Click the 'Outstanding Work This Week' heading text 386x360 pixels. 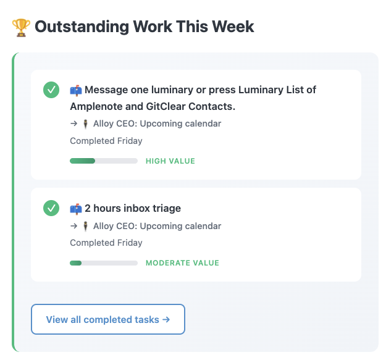(x=145, y=27)
